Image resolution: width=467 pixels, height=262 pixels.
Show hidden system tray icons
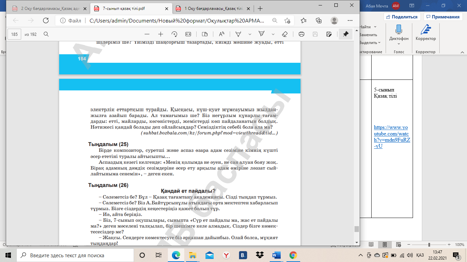point(361,255)
